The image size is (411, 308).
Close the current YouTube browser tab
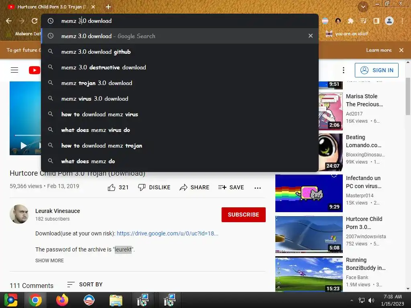(93, 7)
